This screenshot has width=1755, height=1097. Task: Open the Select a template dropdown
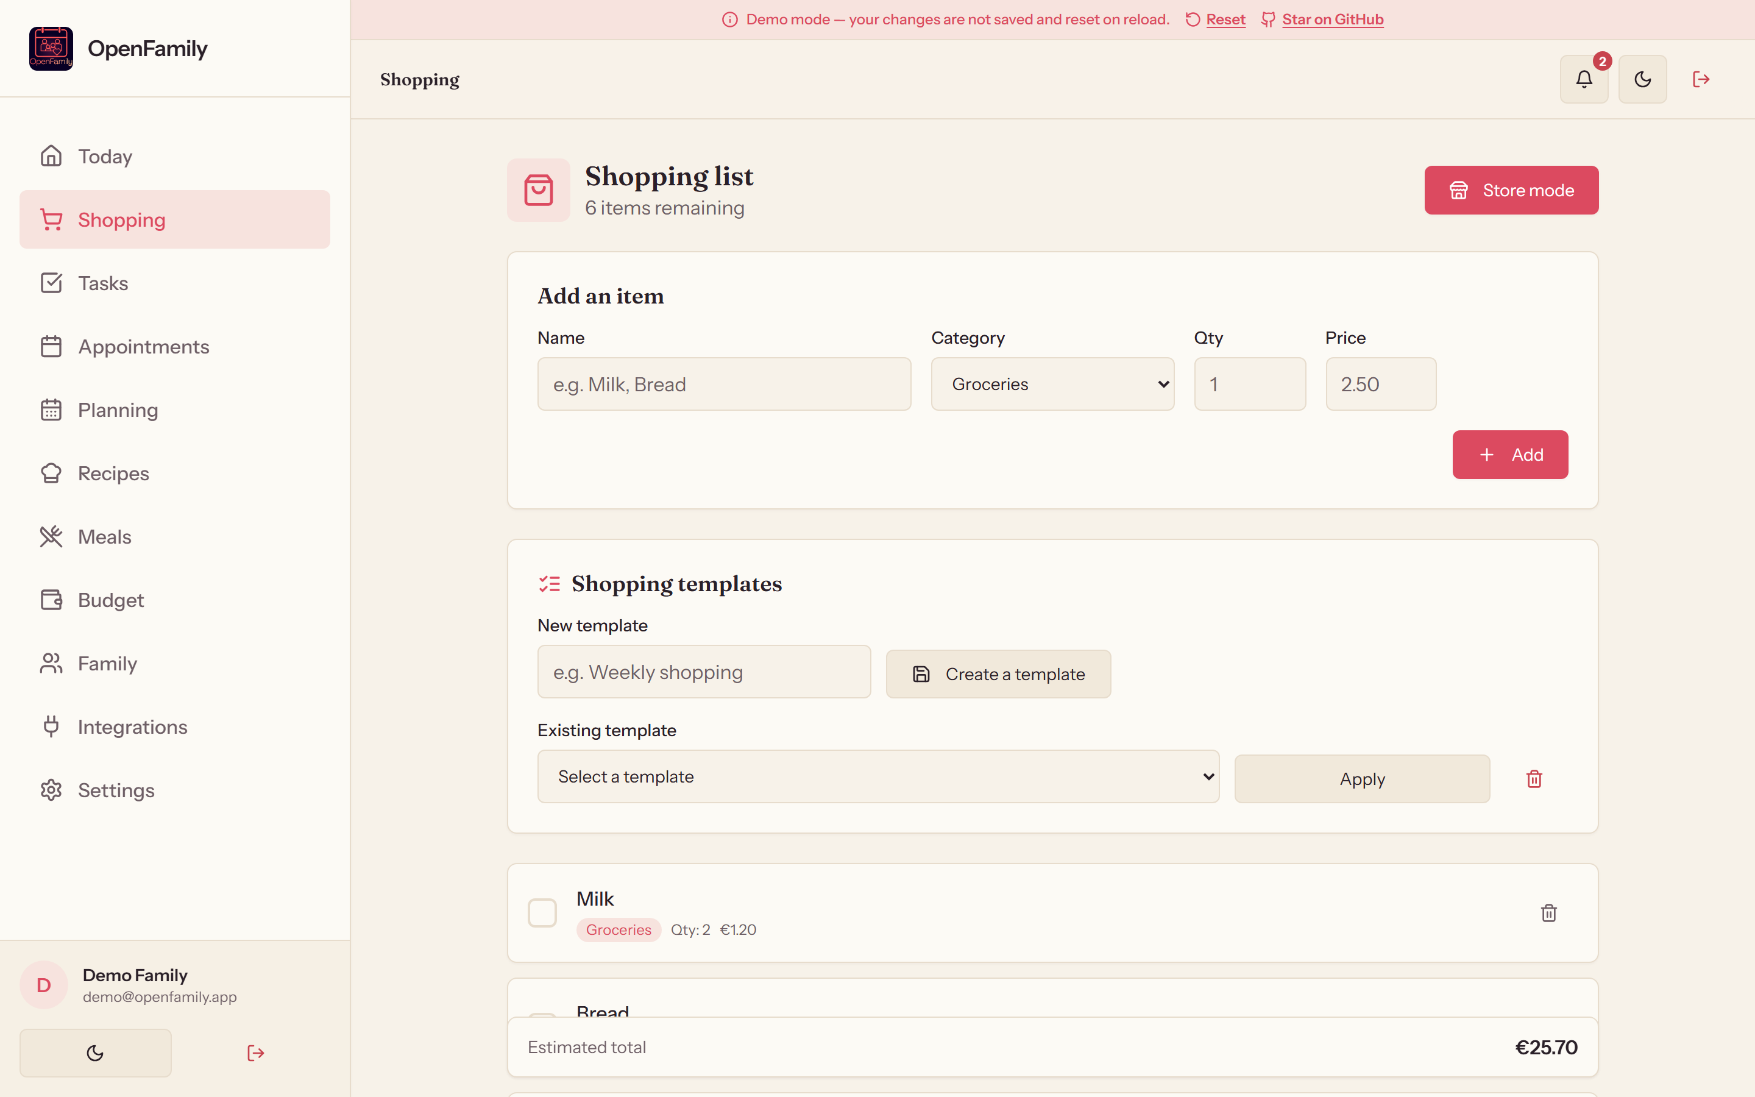(877, 776)
